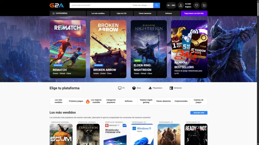This screenshot has height=145, width=259.
Task: Focus the ¿Qué estás buscando? search field
Action: pos(100,5)
